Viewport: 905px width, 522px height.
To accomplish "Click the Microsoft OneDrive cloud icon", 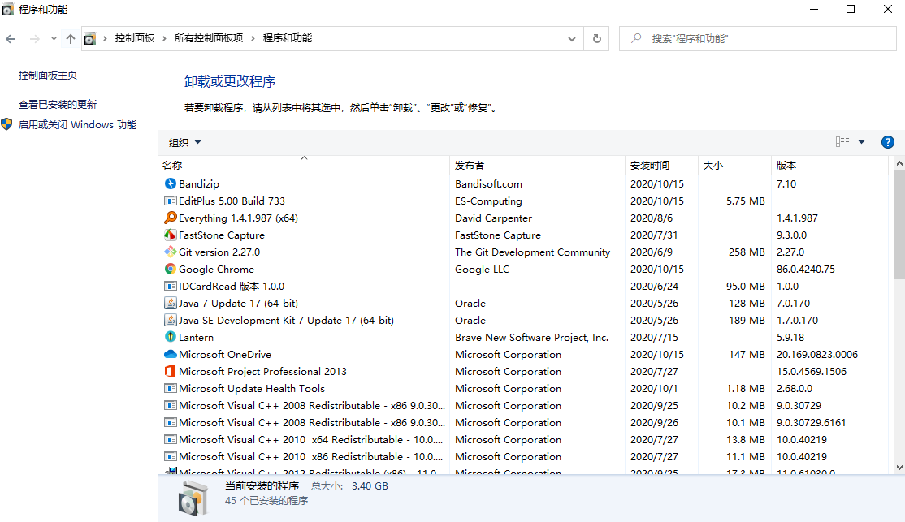I will [171, 354].
